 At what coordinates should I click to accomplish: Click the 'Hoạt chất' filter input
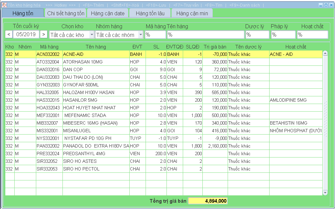(x=312, y=35)
